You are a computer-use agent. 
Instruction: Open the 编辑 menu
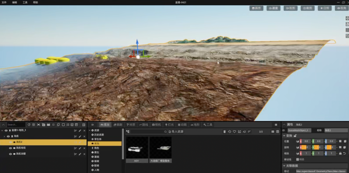[15, 3]
